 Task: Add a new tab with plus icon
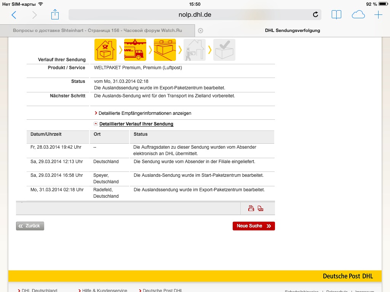point(378,15)
